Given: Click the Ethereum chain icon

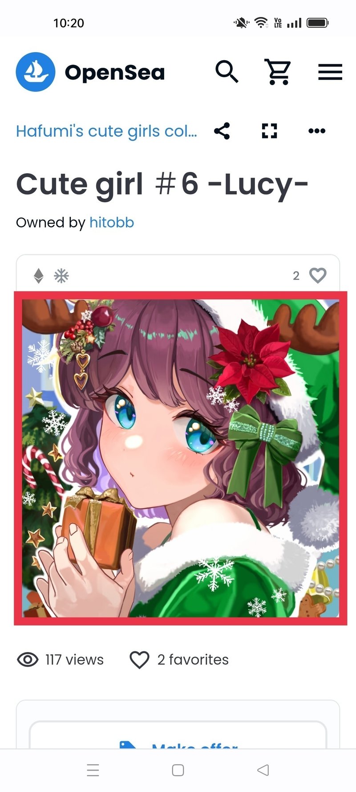Looking at the screenshot, I should tap(39, 276).
